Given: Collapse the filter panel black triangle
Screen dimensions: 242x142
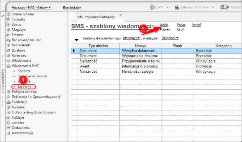Looking at the screenshot, I should (76, 40).
